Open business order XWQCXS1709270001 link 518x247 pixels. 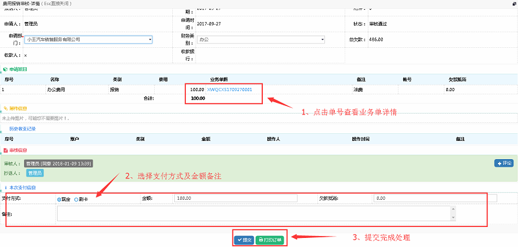tap(230, 89)
